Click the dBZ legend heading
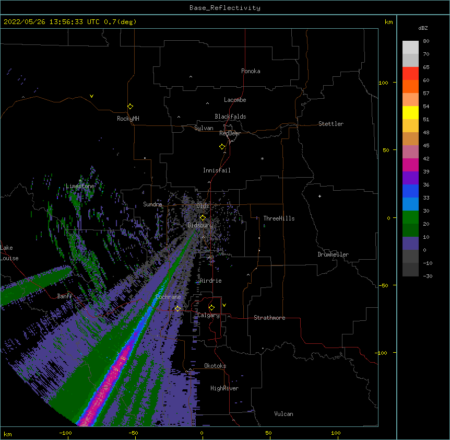450x440 pixels. coord(423,28)
